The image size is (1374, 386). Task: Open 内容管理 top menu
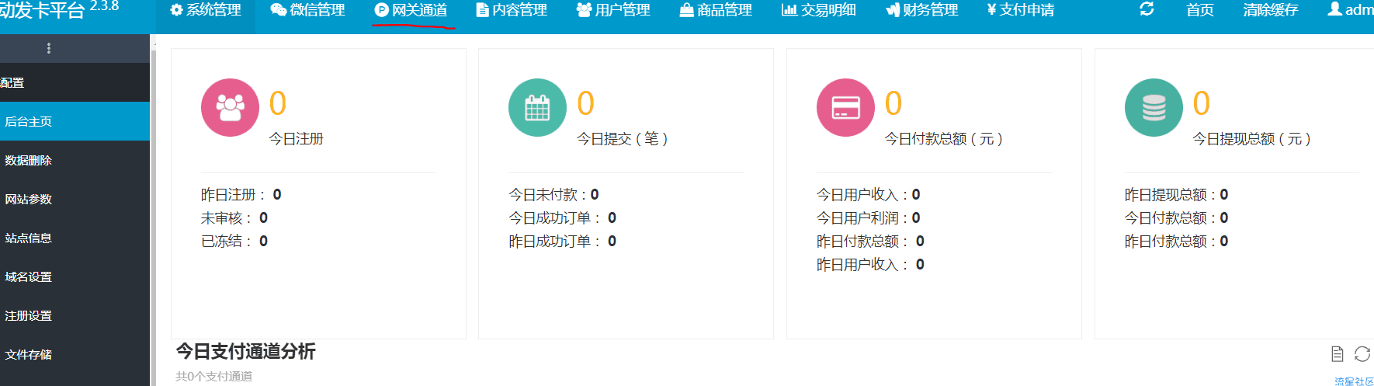tap(512, 10)
